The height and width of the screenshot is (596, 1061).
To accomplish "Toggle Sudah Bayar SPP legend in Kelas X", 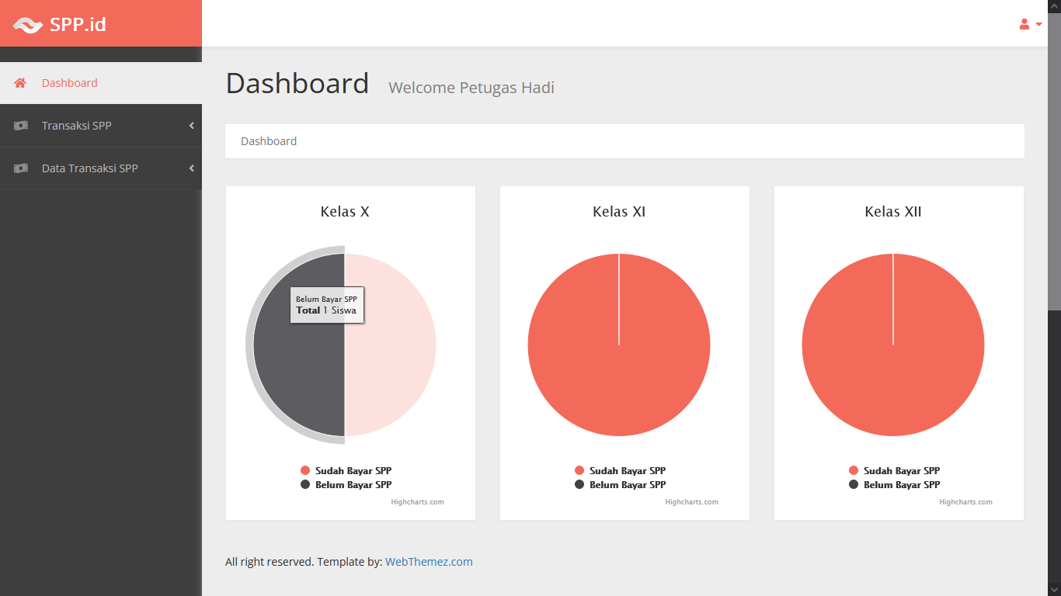I will (353, 470).
